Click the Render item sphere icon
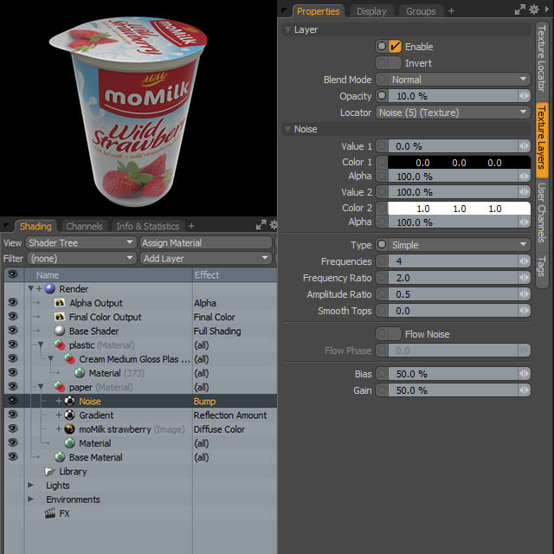 50,288
